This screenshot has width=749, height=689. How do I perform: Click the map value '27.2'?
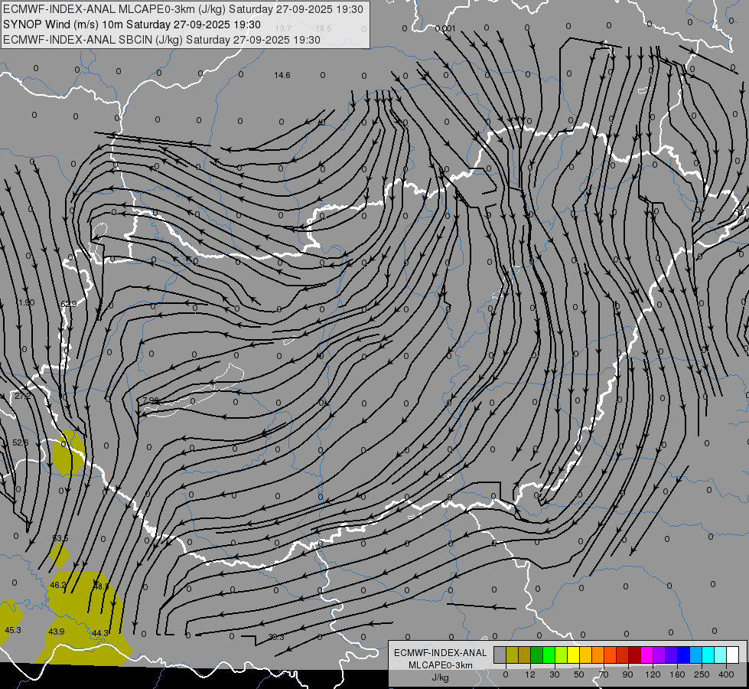(x=22, y=396)
